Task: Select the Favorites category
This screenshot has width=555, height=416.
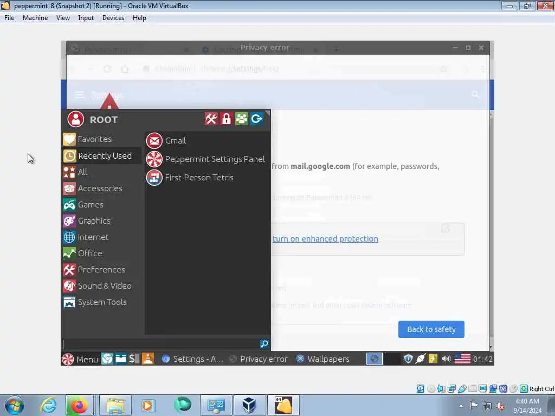Action: click(101, 139)
